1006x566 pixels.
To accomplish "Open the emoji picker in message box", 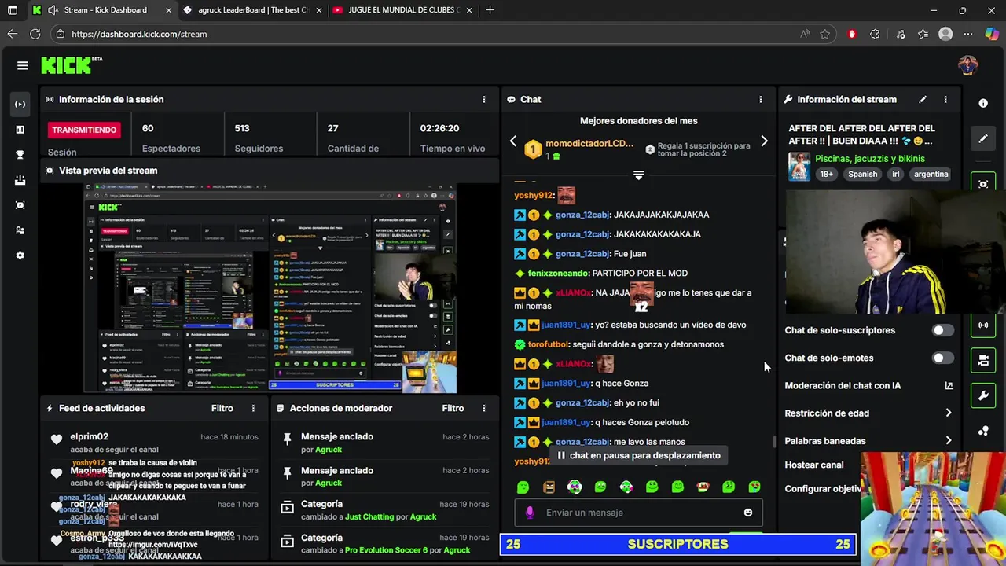I will click(747, 513).
